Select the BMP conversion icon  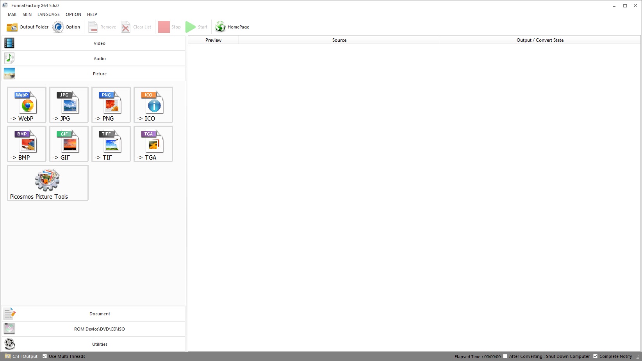(x=27, y=144)
